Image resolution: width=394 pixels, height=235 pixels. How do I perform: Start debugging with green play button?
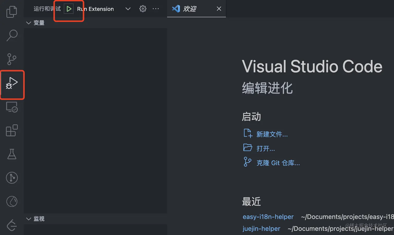(69, 9)
